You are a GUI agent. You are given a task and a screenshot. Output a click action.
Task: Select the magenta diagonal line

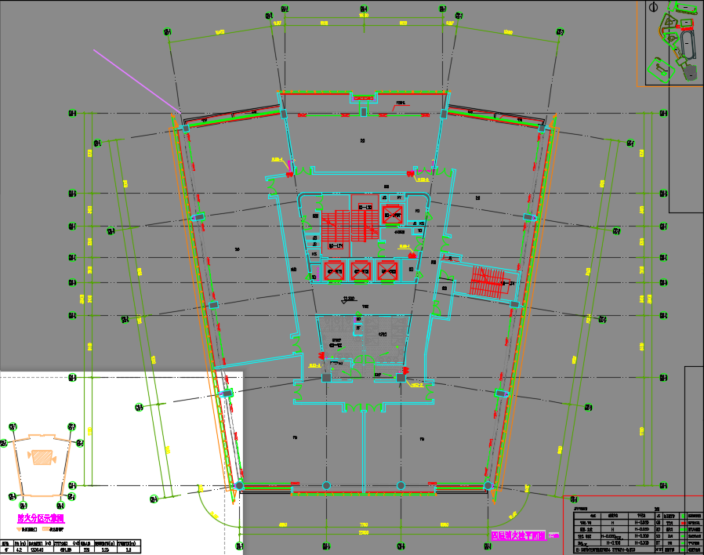tap(137, 82)
